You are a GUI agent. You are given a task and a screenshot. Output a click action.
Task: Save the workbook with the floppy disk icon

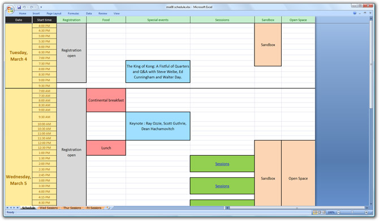pyautogui.click(x=19, y=7)
